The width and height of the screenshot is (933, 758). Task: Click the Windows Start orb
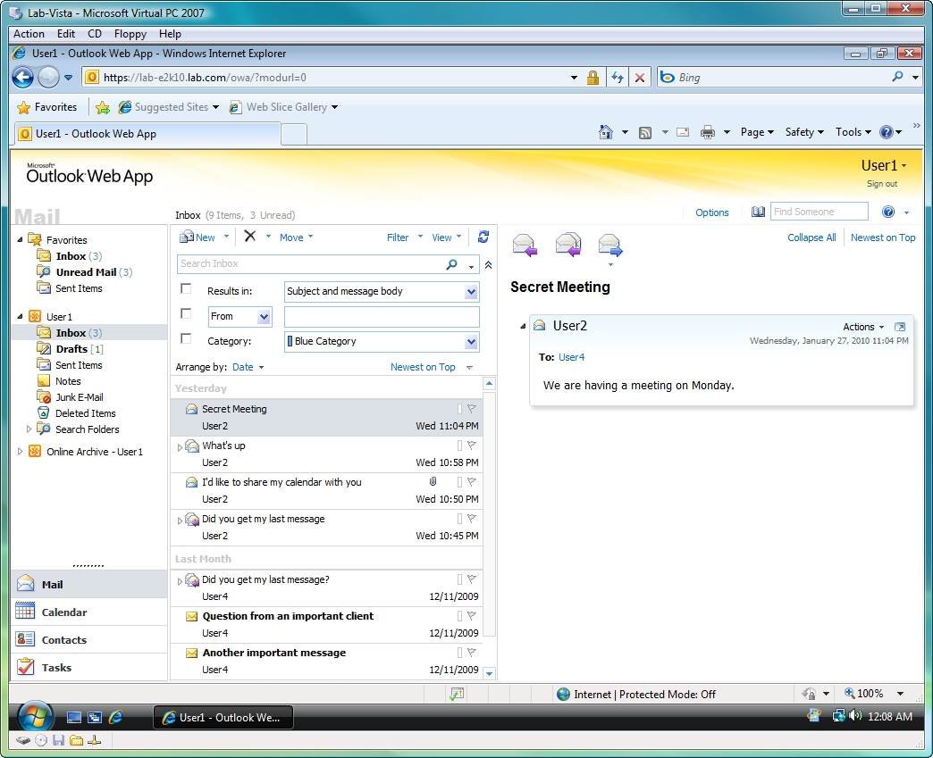pyautogui.click(x=36, y=716)
